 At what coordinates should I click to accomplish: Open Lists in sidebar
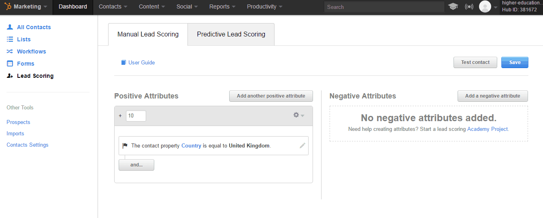[x=24, y=39]
